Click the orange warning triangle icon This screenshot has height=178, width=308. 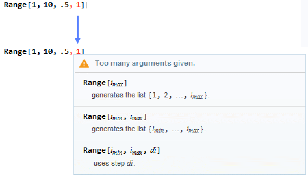click(x=84, y=63)
